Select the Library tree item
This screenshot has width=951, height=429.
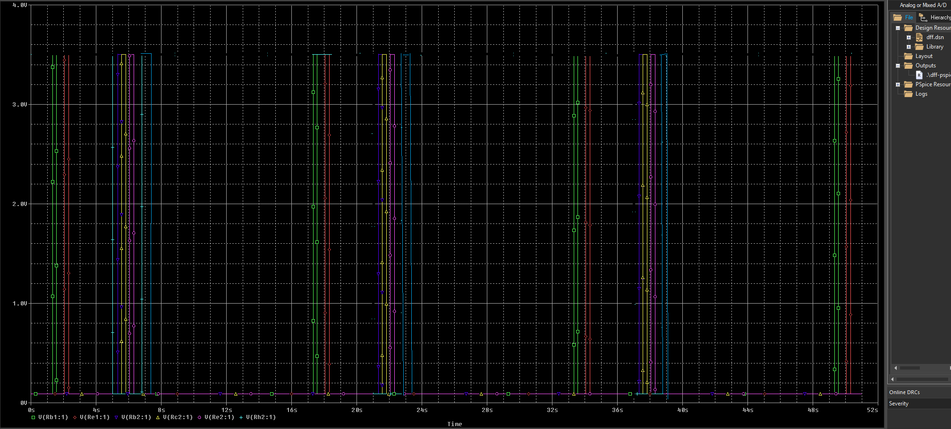(x=934, y=47)
